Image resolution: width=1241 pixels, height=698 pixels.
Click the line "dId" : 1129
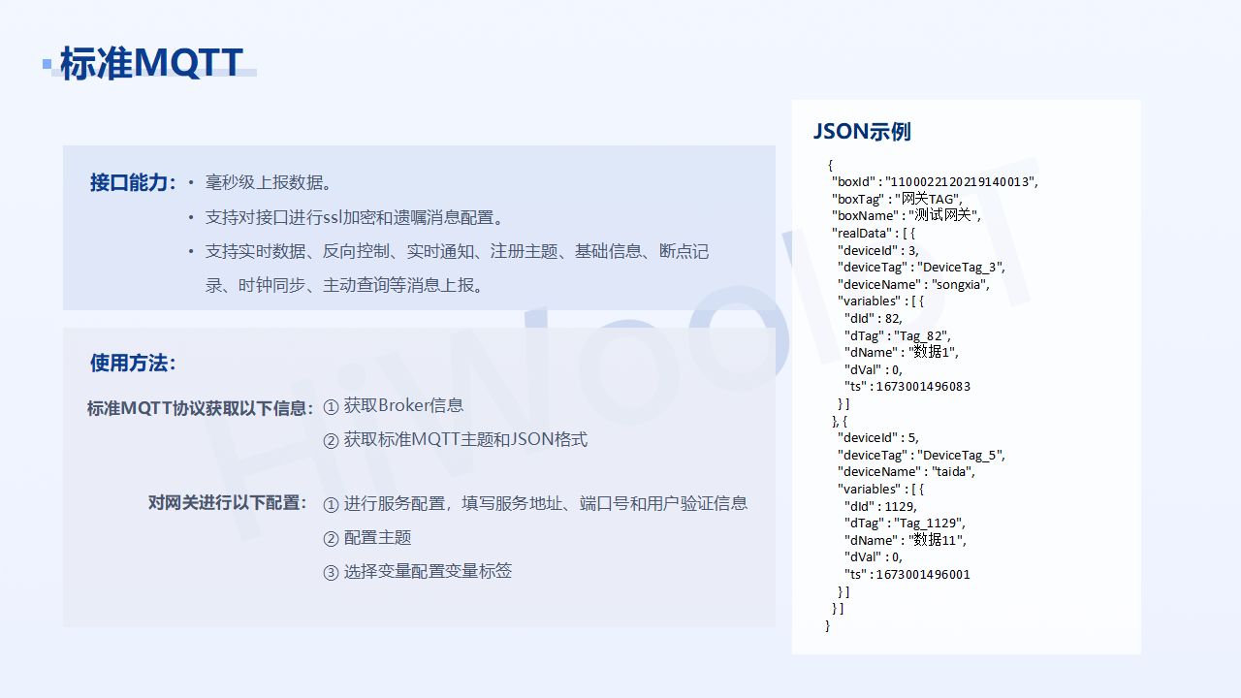point(880,506)
